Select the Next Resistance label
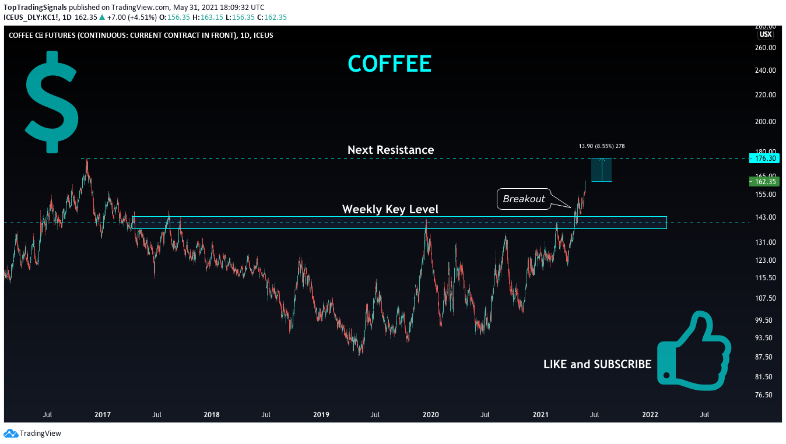Viewport: 786px width, 444px height. coord(391,150)
